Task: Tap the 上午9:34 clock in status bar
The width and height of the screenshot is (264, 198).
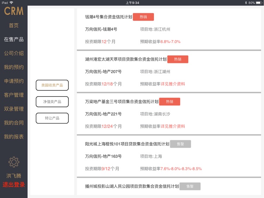Action: [x=132, y=3]
